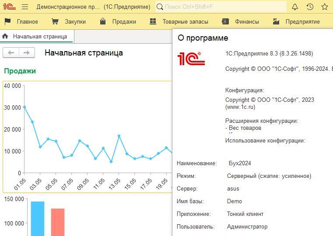
Task: Click the red bar in the lower chart
Action: point(58,222)
